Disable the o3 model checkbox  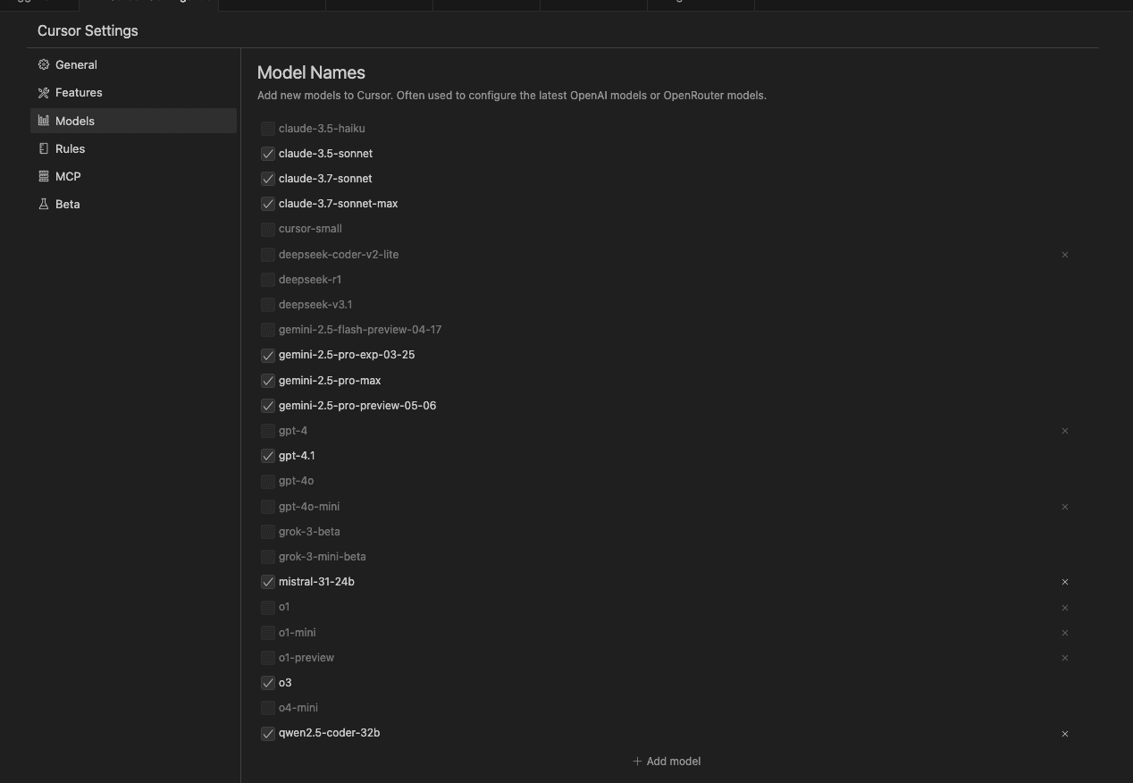[267, 682]
